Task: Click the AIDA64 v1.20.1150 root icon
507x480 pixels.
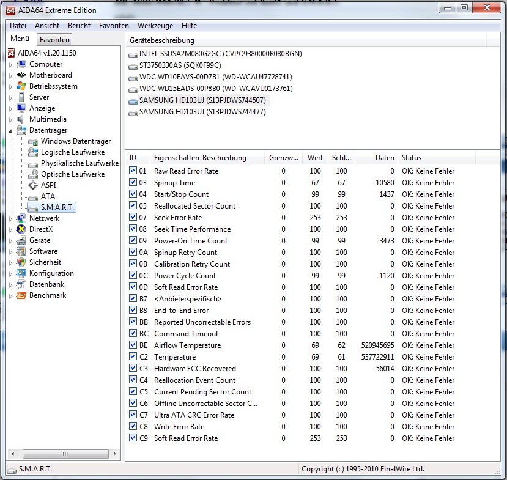Action: pos(12,53)
